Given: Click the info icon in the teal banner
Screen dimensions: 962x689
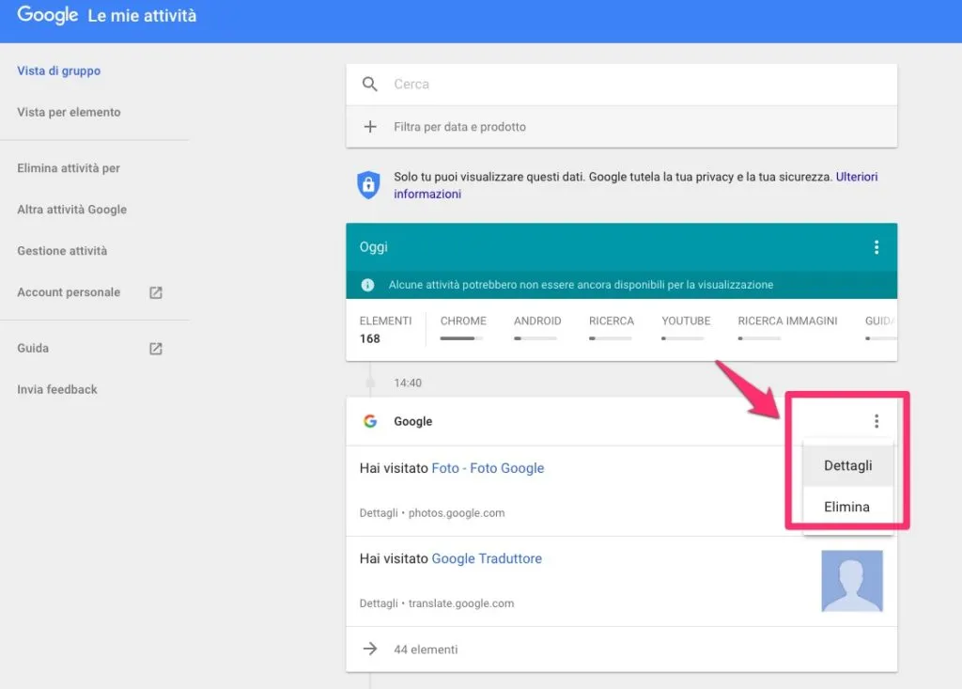Looking at the screenshot, I should coord(367,284).
